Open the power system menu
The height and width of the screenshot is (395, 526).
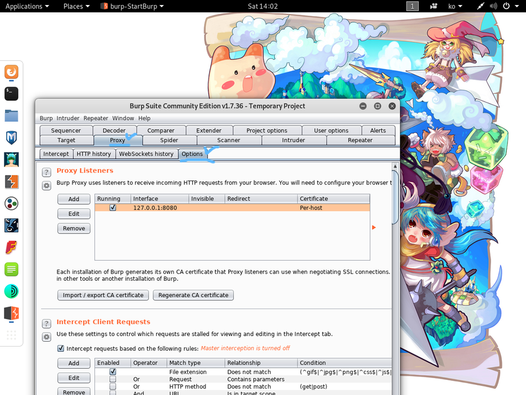tap(511, 6)
